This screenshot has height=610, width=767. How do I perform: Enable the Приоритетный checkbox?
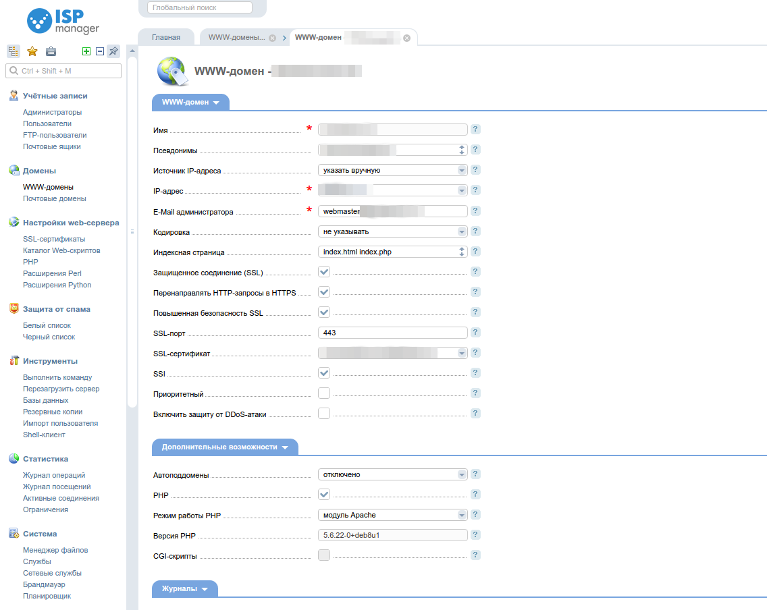[x=324, y=393]
